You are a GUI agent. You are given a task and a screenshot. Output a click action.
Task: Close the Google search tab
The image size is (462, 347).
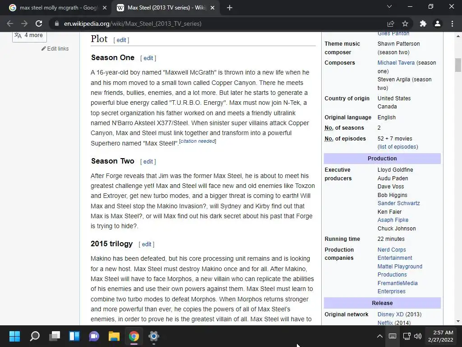(x=105, y=8)
